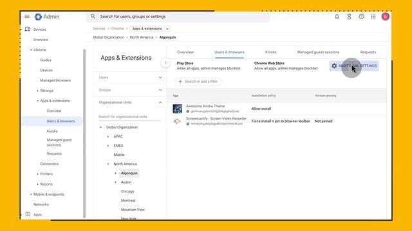The width and height of the screenshot is (412, 231).
Task: Click the plus icon in filter bar
Action: pyautogui.click(x=180, y=81)
